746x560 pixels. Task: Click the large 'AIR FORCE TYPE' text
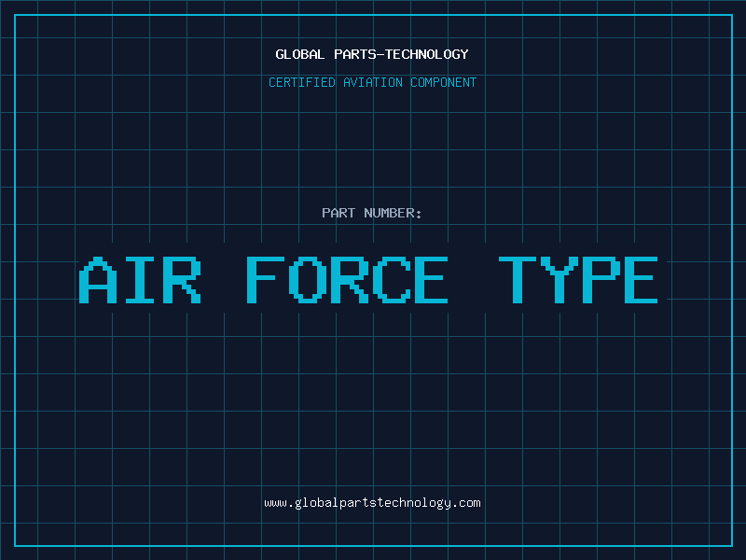(368, 280)
